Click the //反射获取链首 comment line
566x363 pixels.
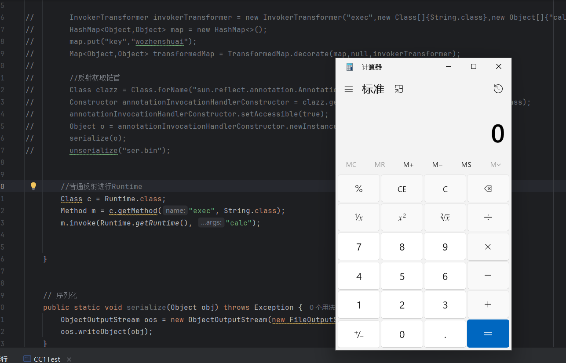click(x=95, y=78)
